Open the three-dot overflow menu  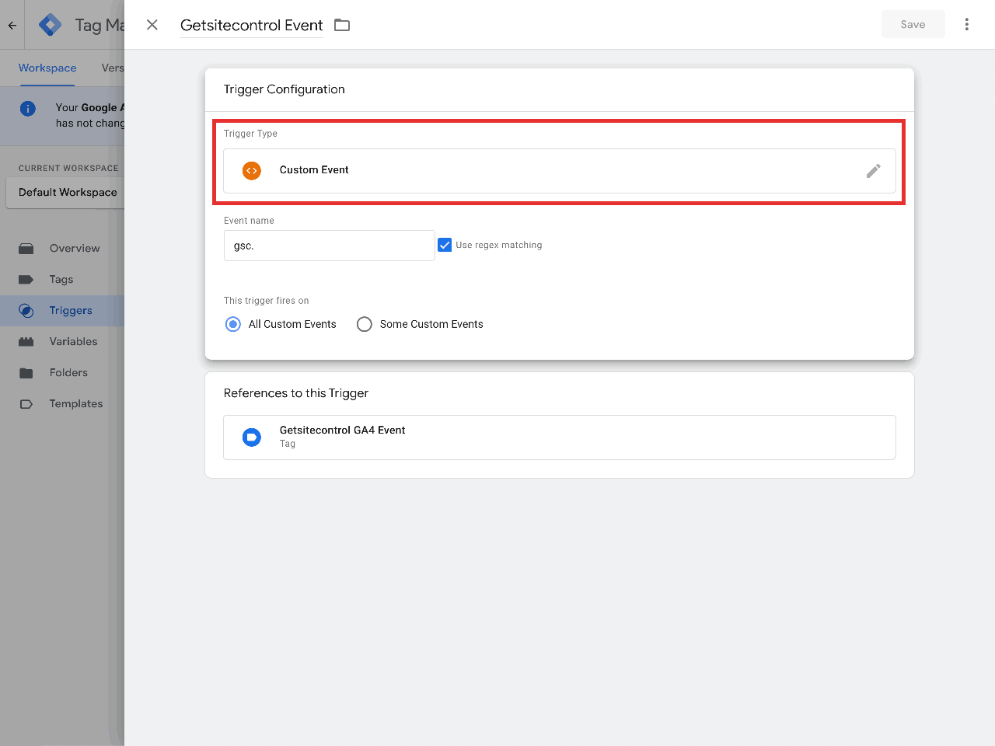966,24
